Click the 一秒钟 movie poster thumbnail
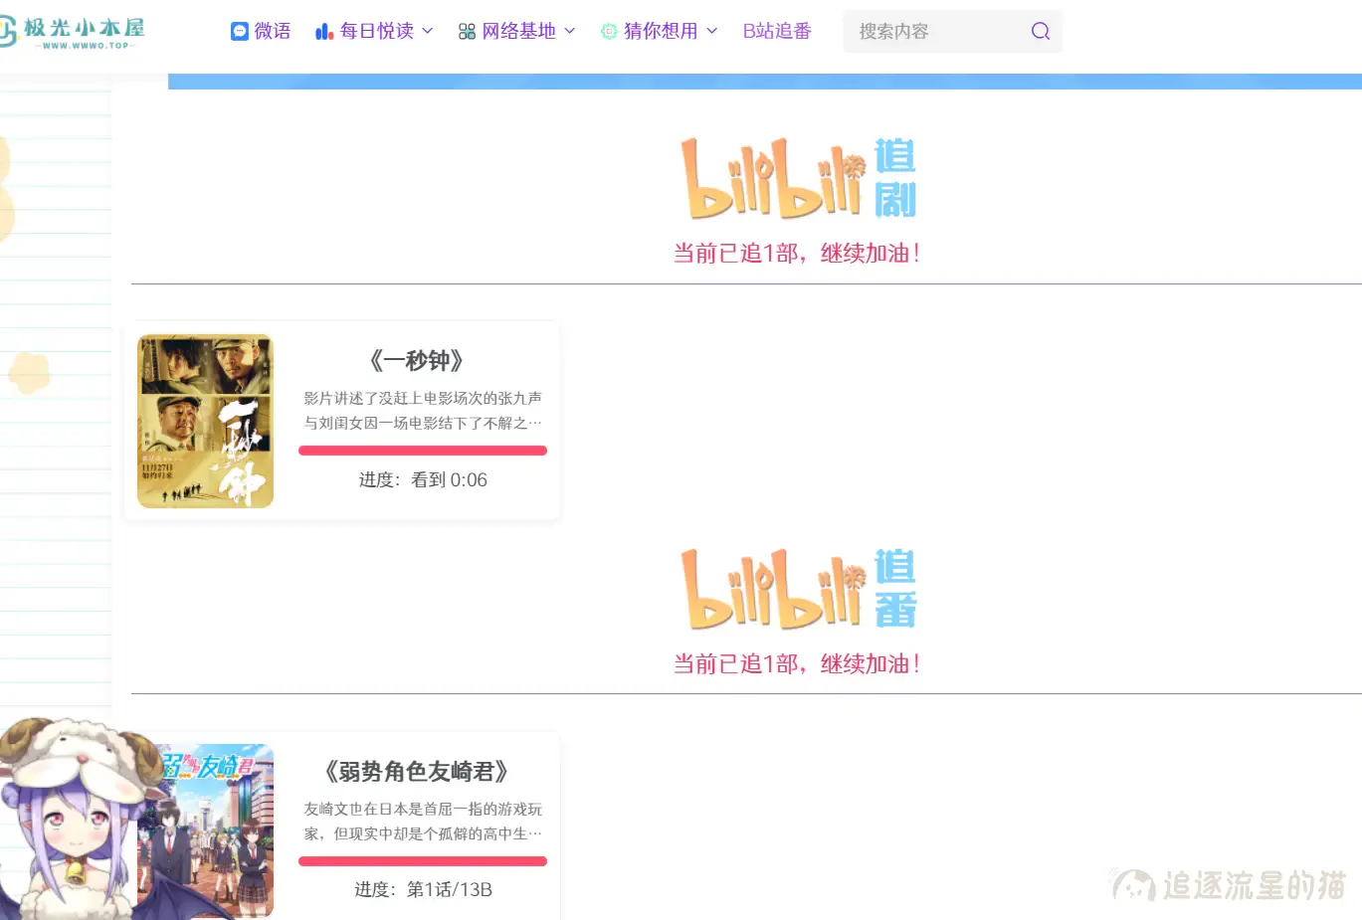The width and height of the screenshot is (1362, 920). click(205, 421)
